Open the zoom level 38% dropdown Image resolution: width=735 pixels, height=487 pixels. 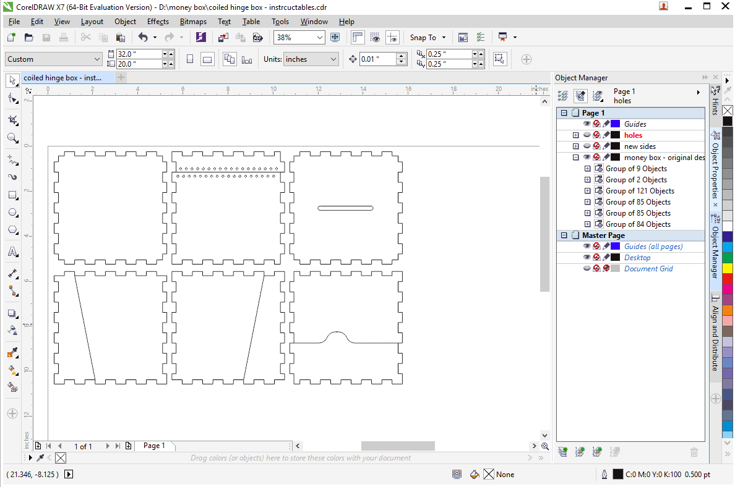point(320,38)
